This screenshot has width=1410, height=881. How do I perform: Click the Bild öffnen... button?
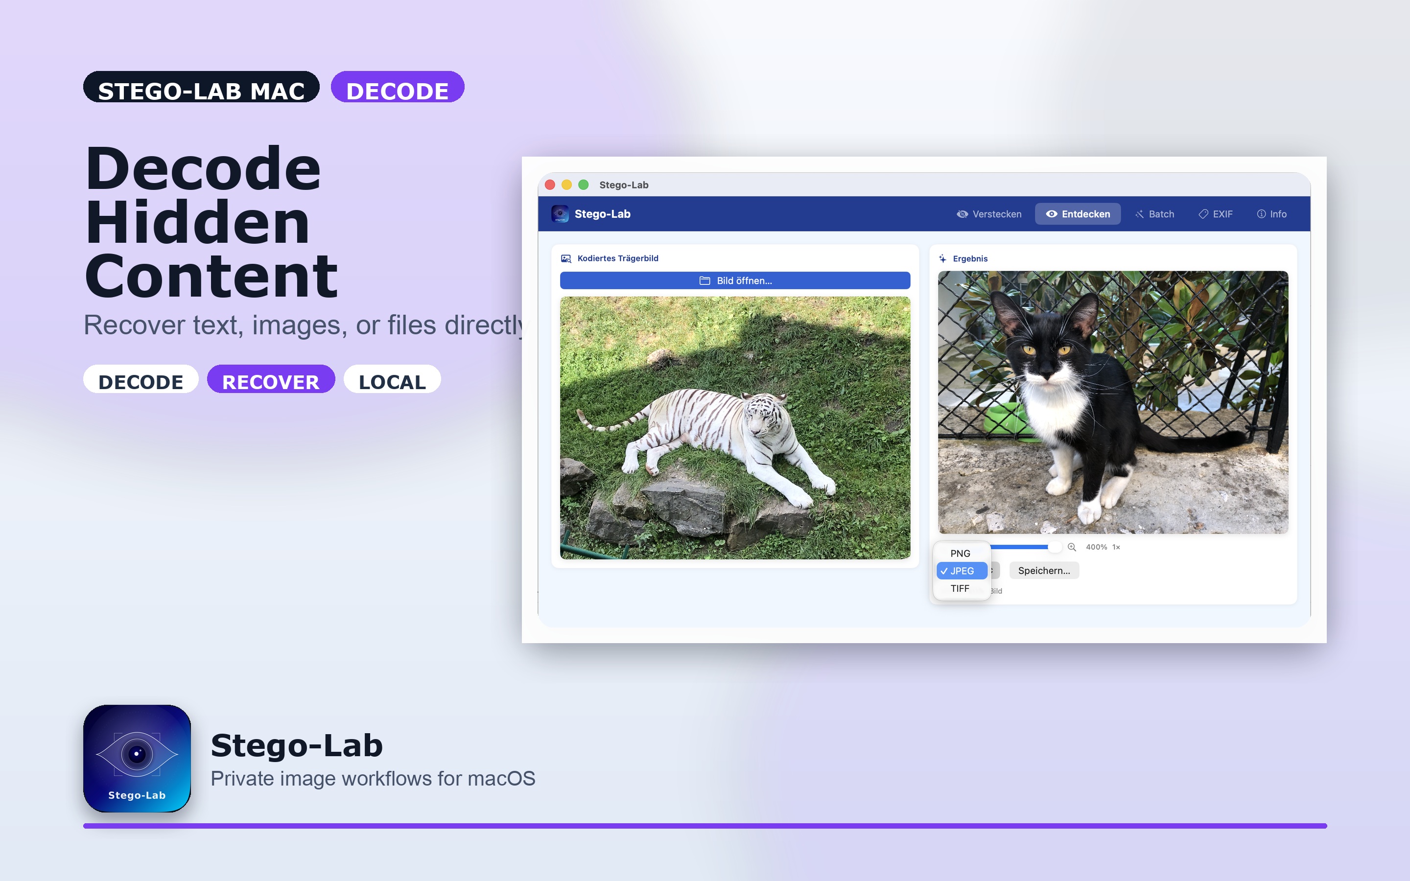(x=735, y=281)
